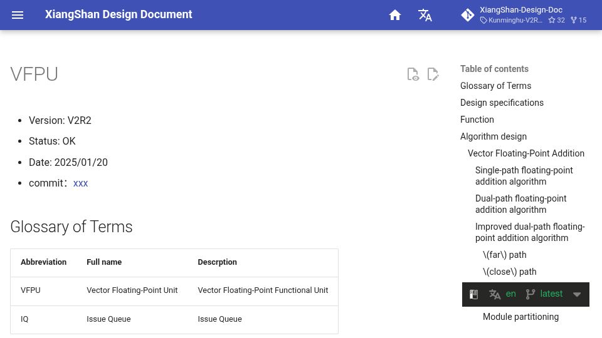Click the branch icon beside 'latest'
This screenshot has height=338, width=602.
pos(531,294)
